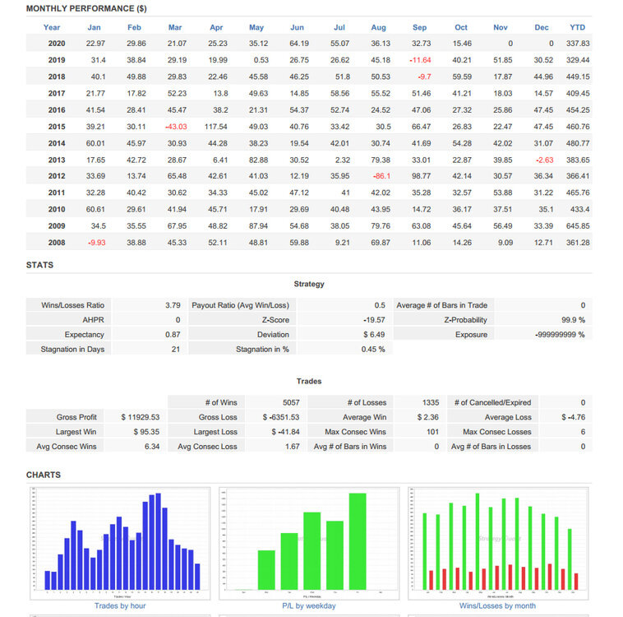The height and width of the screenshot is (617, 623).
Task: Click the 117.54 value for Apr 2015
Action: 215,127
